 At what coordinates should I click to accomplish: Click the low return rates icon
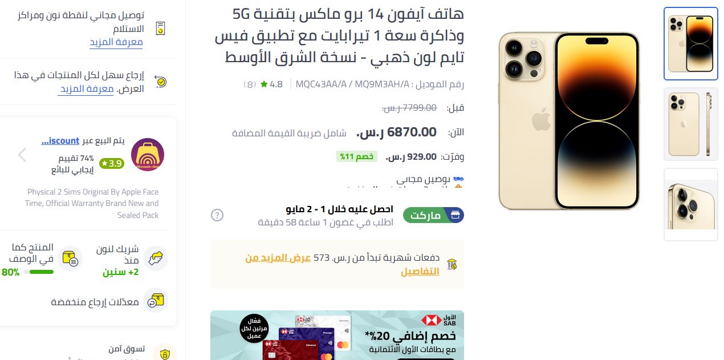point(156,300)
